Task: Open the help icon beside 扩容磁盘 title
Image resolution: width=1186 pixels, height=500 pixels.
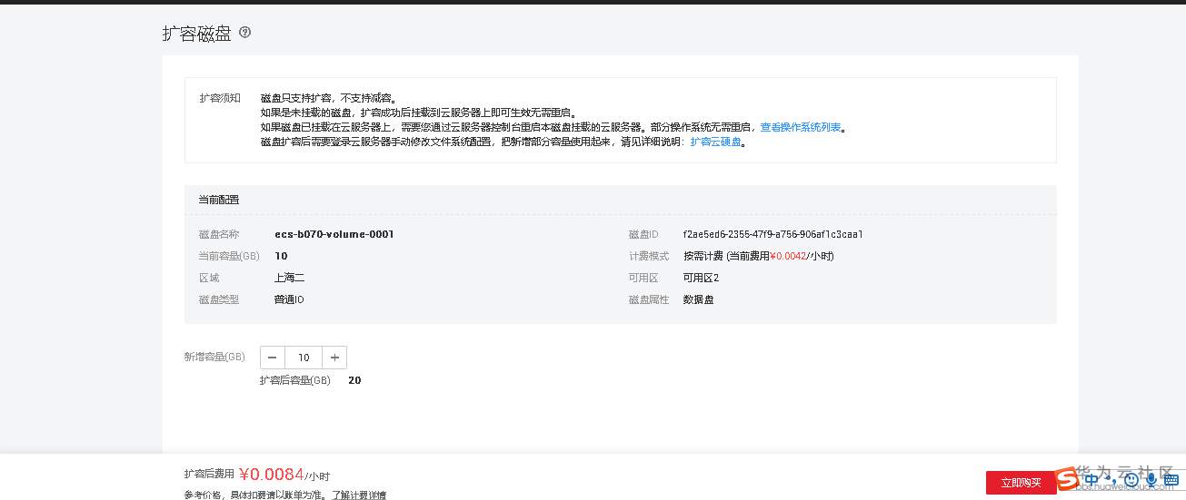Action: [245, 33]
